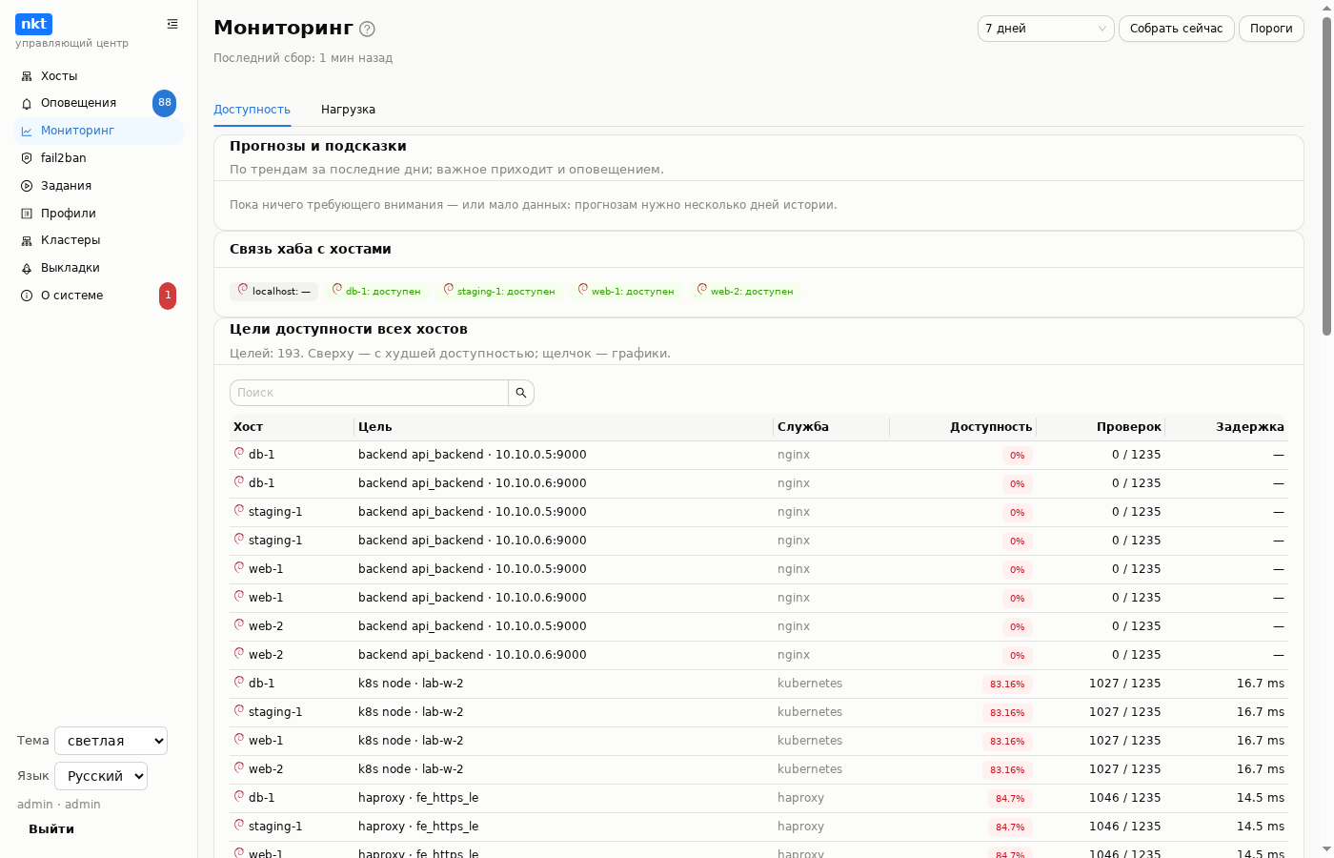This screenshot has height=858, width=1334.
Task: Click the bell icon for Оповещения
Action: tap(27, 103)
